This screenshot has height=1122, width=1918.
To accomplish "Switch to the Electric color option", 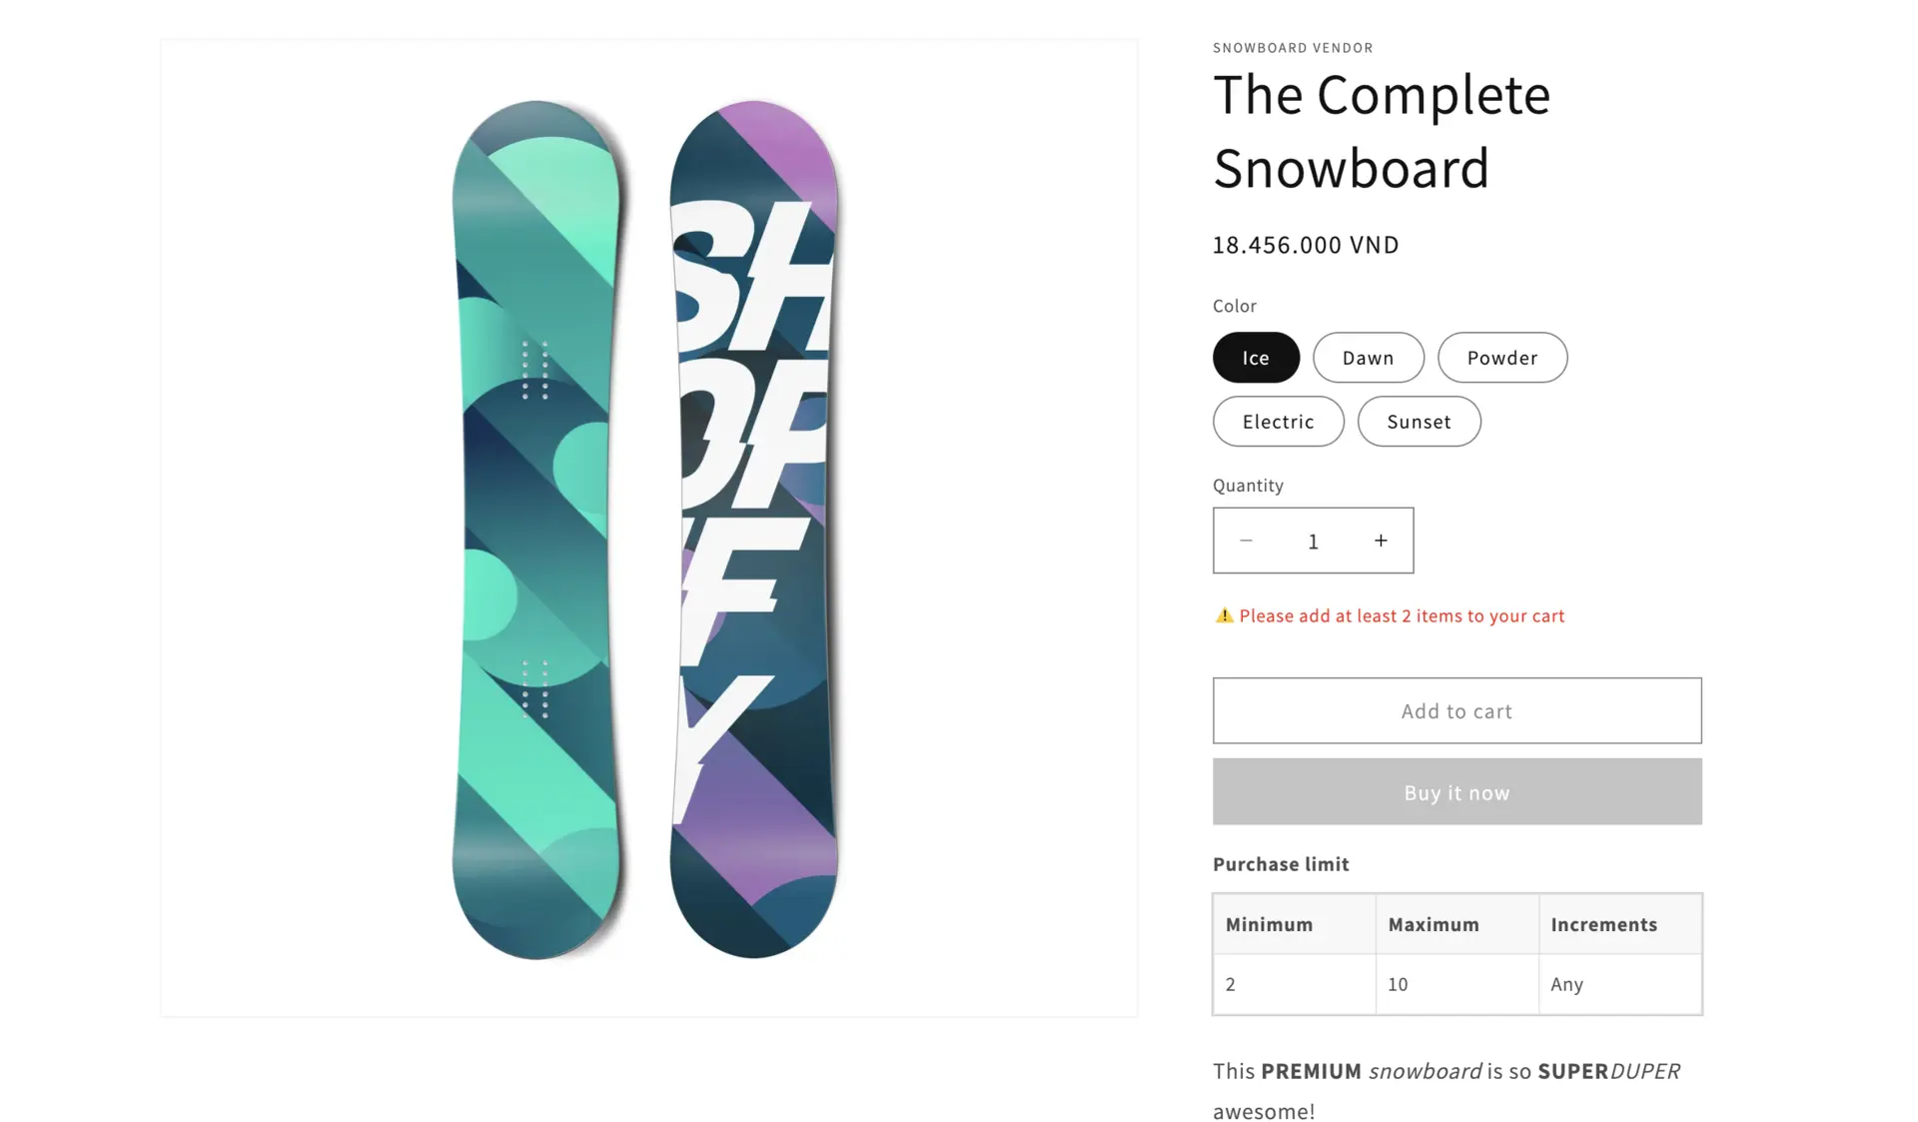I will 1278,422.
